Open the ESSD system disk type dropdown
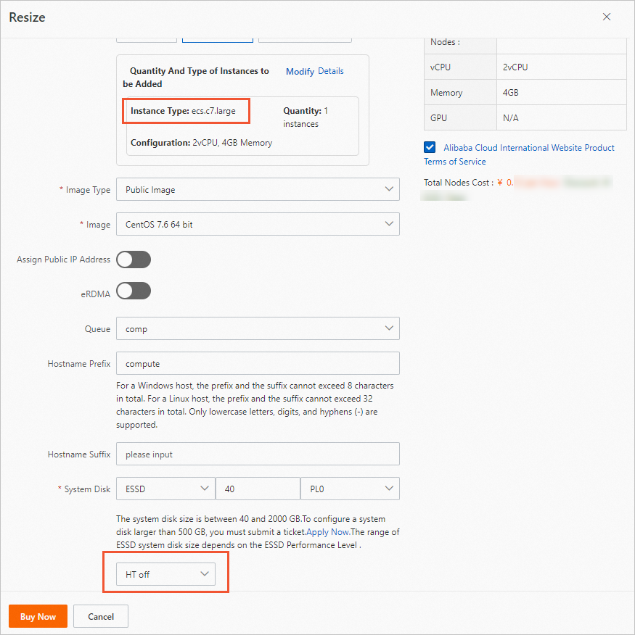This screenshot has height=635, width=635. [x=165, y=489]
